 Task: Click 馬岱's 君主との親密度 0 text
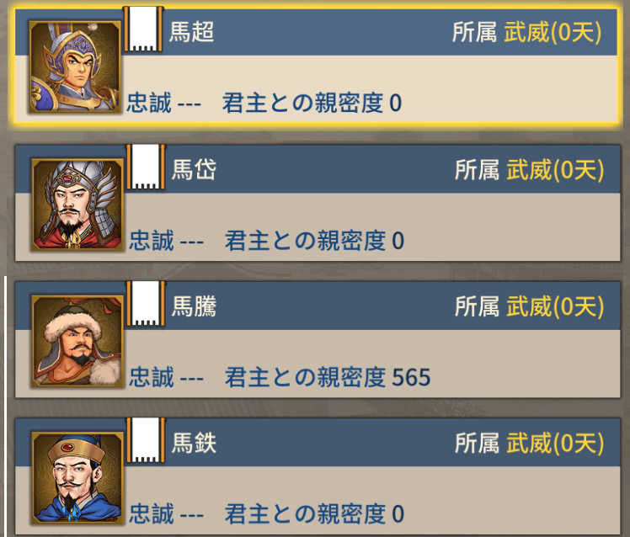(x=314, y=241)
